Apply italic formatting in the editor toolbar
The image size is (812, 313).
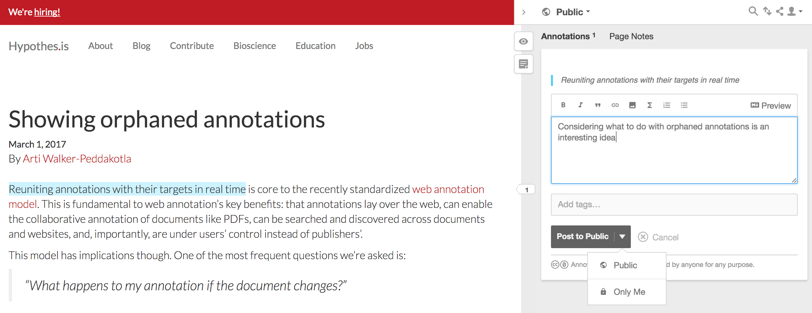pyautogui.click(x=581, y=105)
